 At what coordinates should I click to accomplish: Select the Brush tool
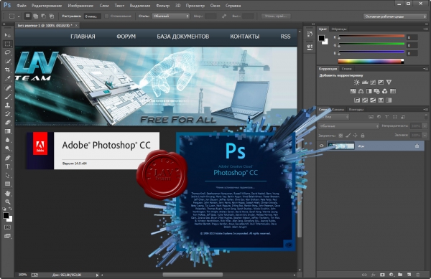click(x=7, y=97)
